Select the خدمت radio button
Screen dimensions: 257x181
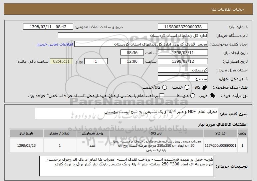(187, 87)
